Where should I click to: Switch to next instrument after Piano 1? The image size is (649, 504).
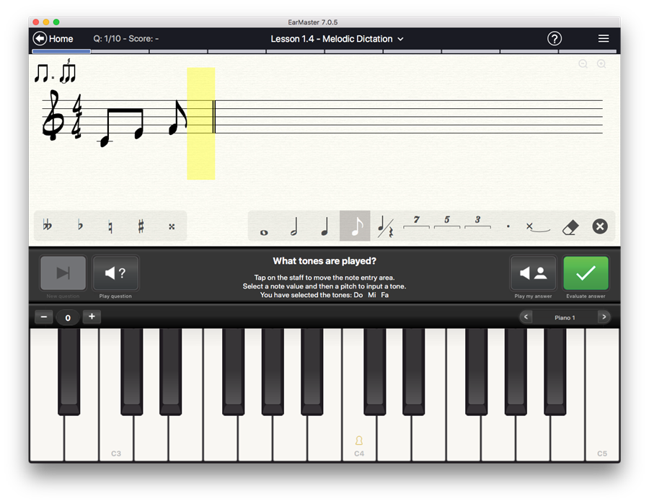coord(604,317)
